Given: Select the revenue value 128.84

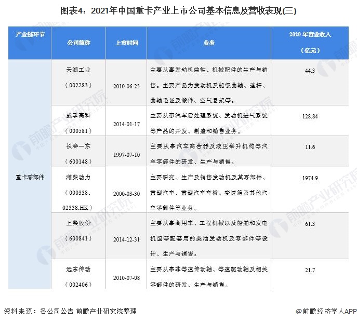Looking at the screenshot, I should tap(310, 117).
